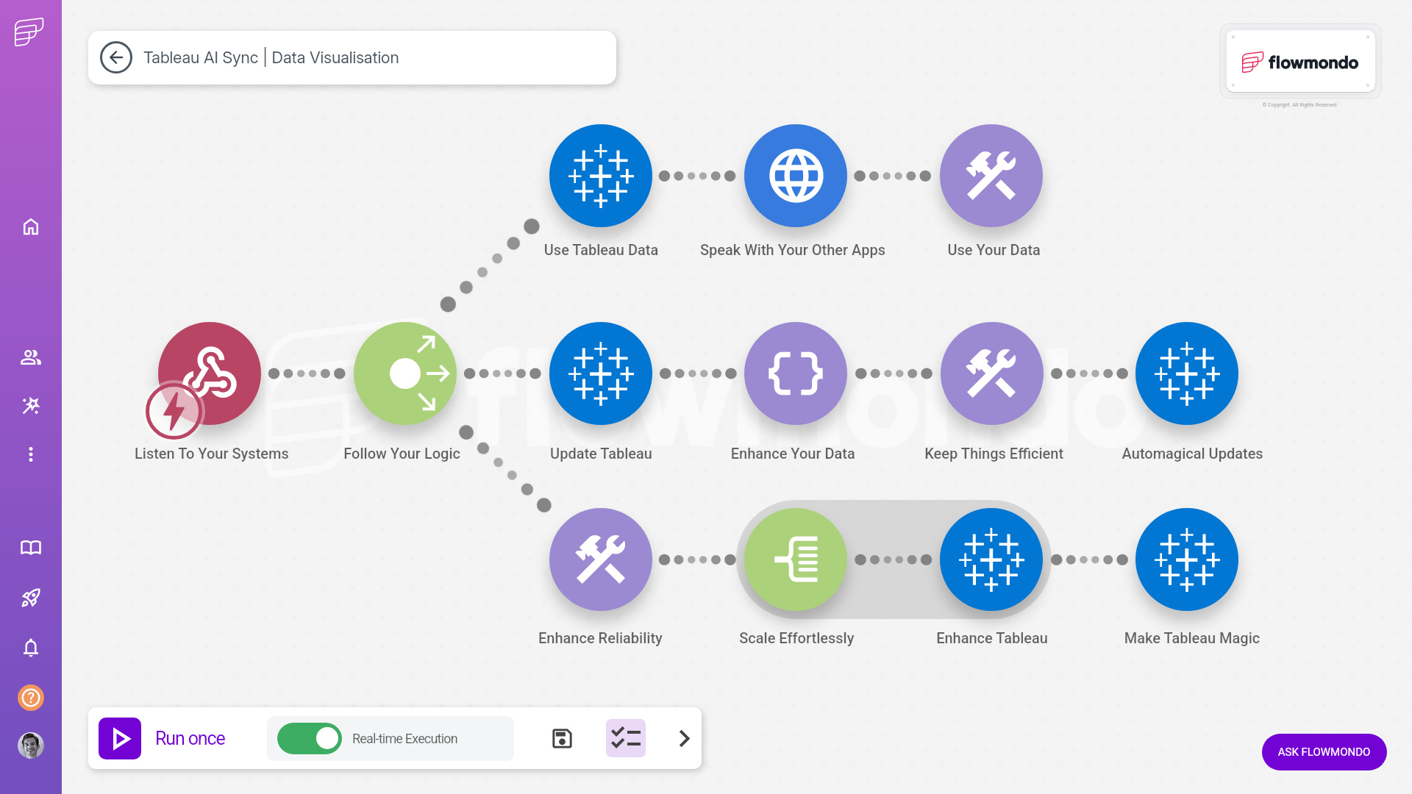Click the Real-time Execution text label

pyautogui.click(x=404, y=739)
